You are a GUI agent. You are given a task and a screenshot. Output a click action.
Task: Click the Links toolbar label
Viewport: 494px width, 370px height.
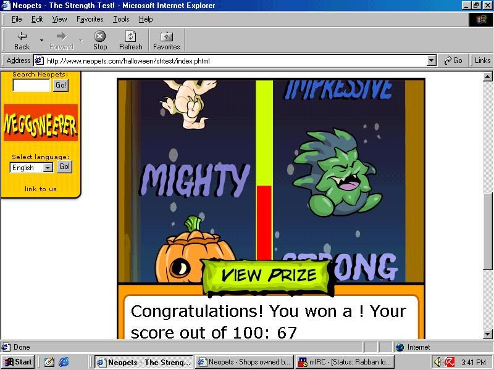point(482,60)
